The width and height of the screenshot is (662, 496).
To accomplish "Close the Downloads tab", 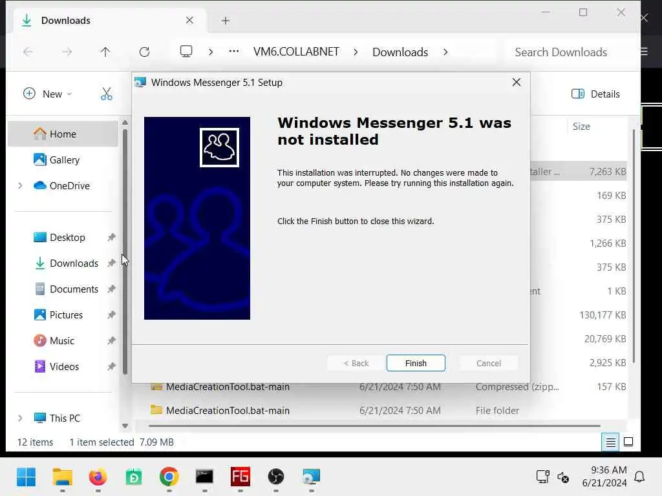I will pyautogui.click(x=189, y=20).
